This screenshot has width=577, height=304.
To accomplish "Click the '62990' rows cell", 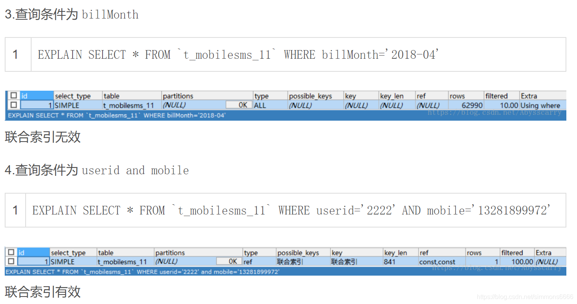I will [x=466, y=105].
